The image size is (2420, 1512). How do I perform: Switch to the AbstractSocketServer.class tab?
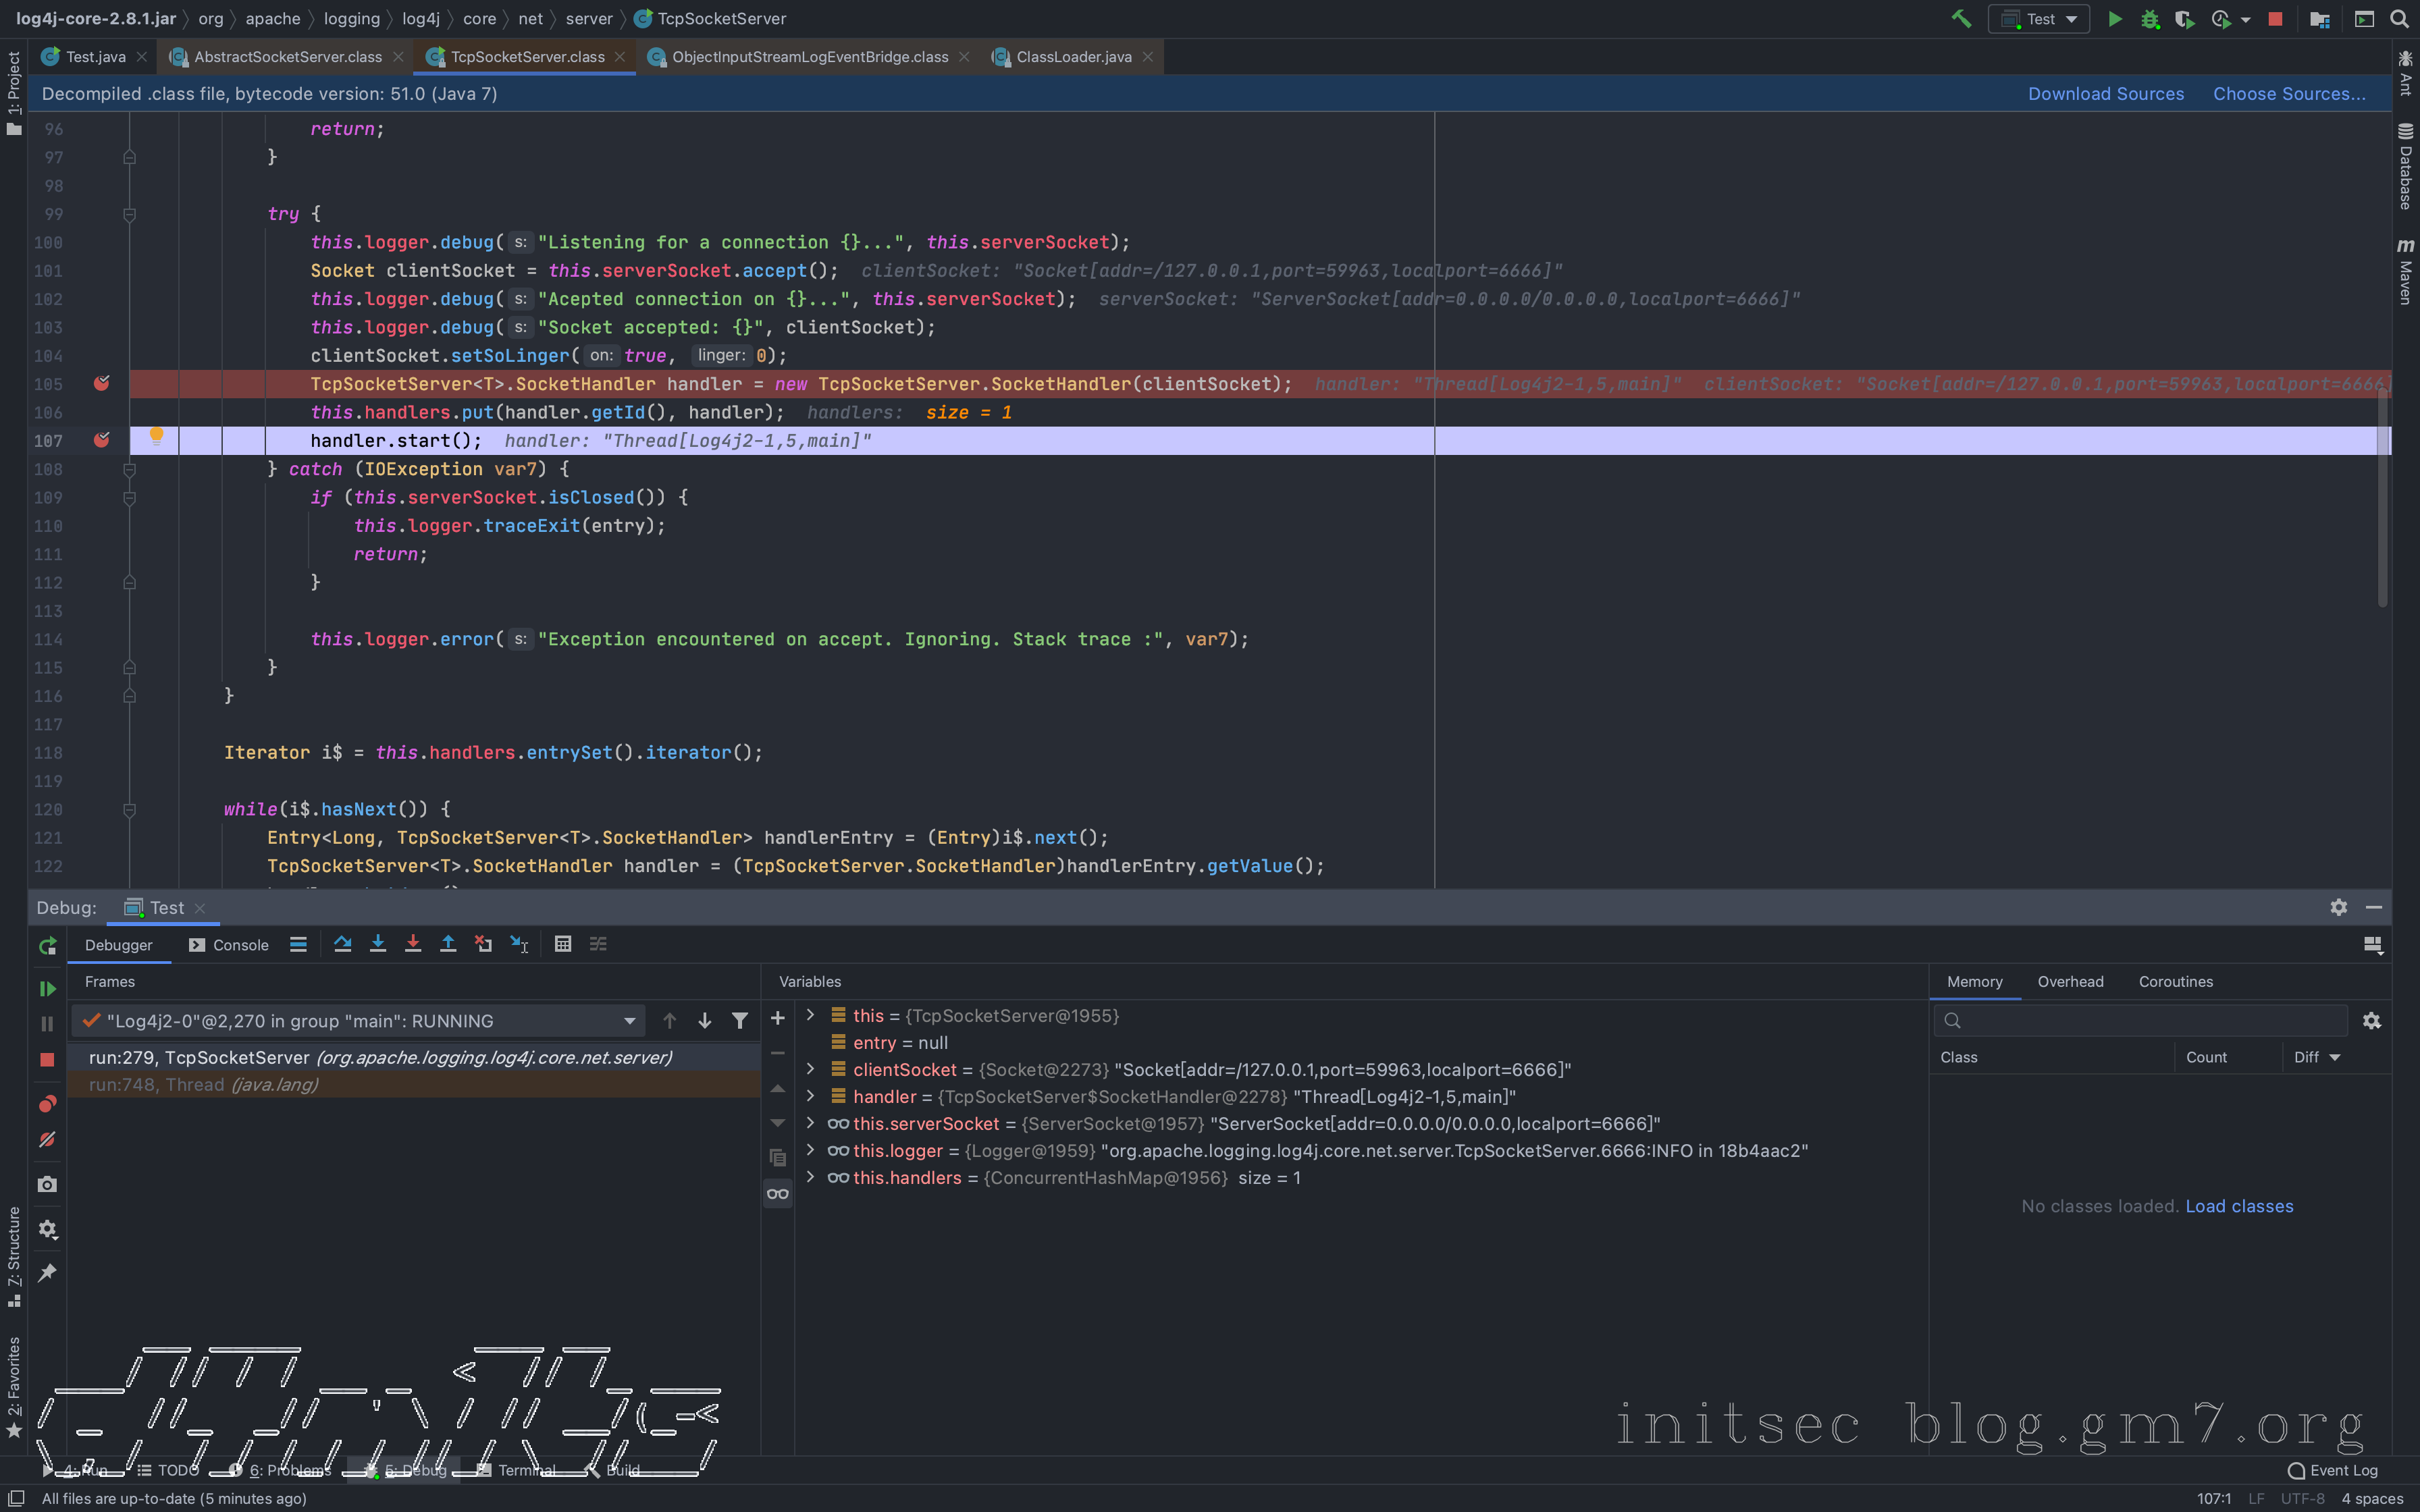click(x=287, y=57)
